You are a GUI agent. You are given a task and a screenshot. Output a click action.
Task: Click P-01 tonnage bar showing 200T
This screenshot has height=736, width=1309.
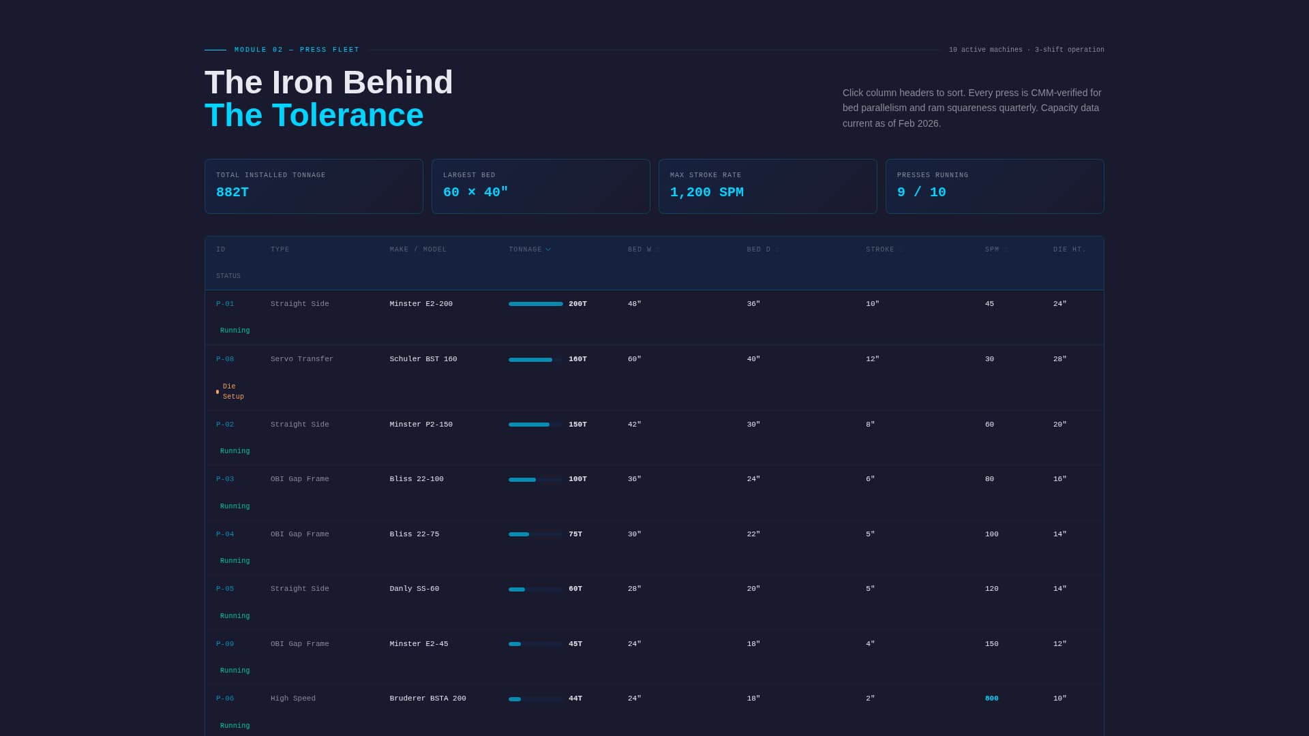tap(535, 304)
